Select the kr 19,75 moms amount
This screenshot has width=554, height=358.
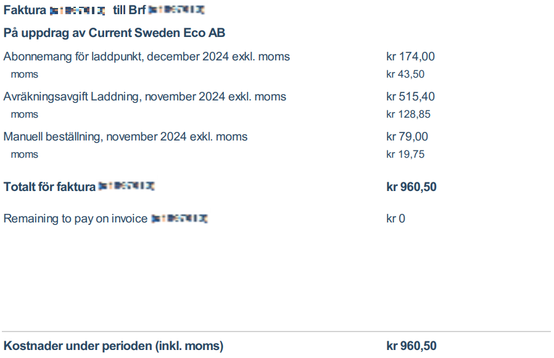click(x=405, y=154)
